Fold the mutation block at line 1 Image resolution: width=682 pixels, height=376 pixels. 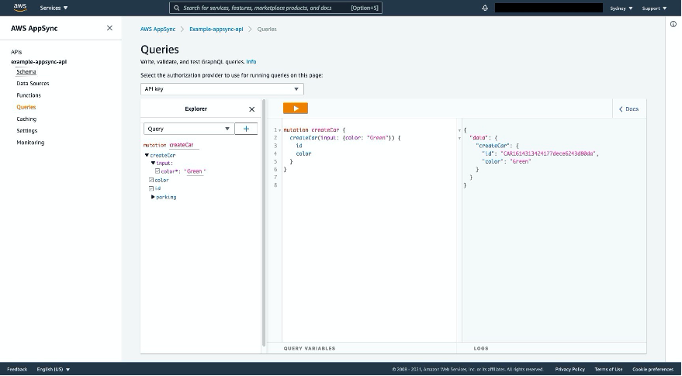(279, 130)
